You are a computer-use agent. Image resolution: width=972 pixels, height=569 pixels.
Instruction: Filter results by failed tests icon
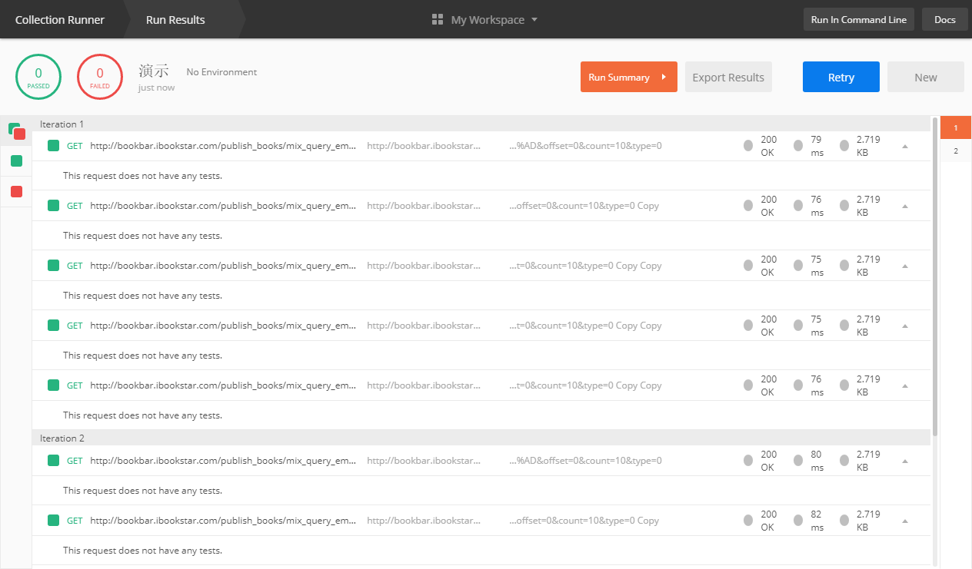pyautogui.click(x=16, y=191)
